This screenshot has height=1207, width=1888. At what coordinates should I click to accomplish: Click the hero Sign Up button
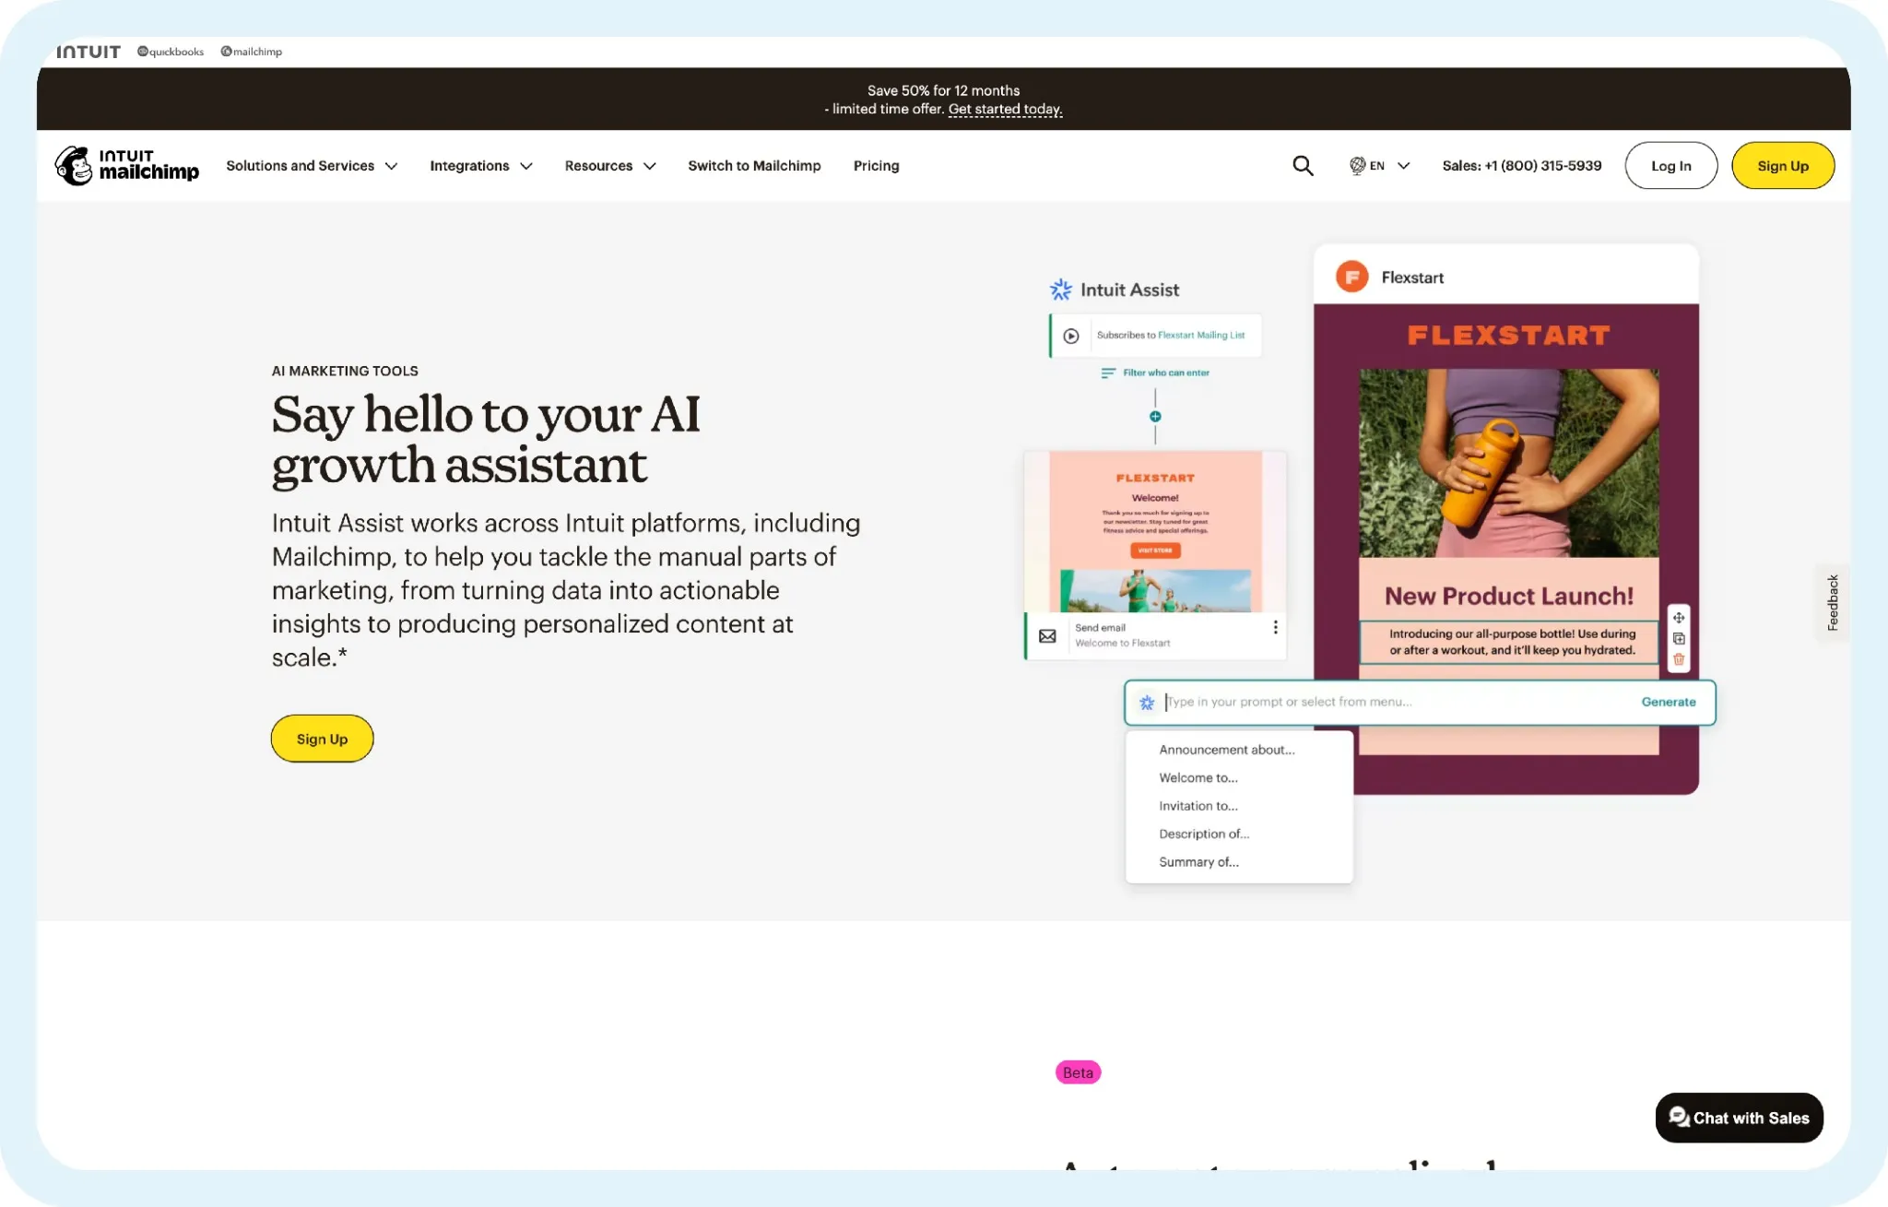point(322,739)
